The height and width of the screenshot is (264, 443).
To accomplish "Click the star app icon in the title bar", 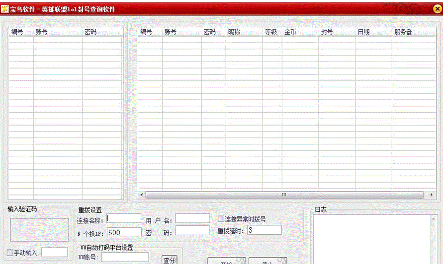I will pos(5,9).
